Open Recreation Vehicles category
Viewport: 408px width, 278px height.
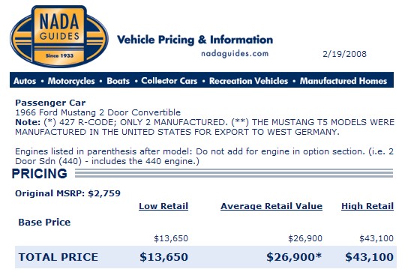point(249,81)
